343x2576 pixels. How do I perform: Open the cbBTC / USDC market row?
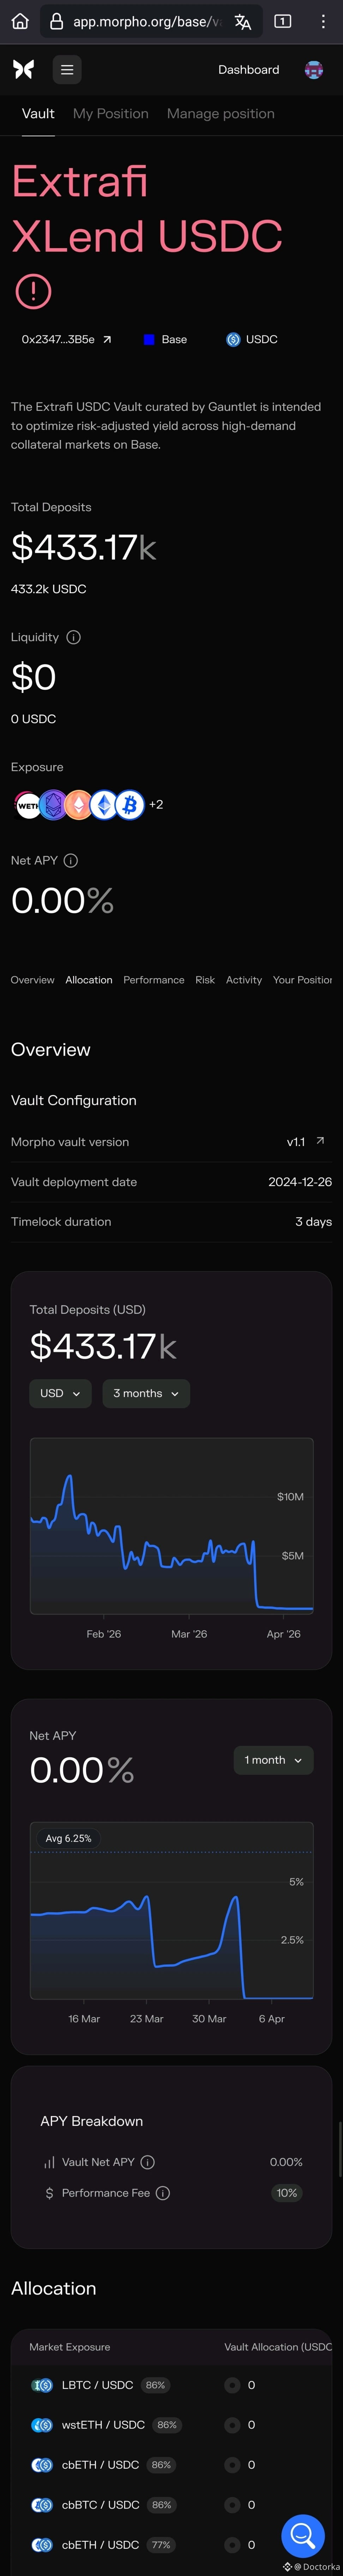click(171, 2505)
